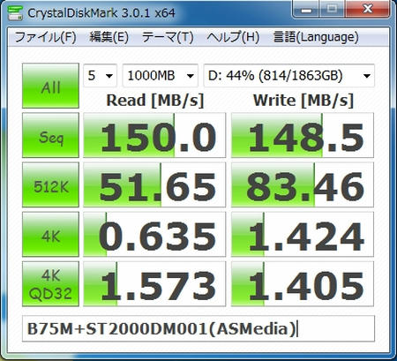This screenshot has width=397, height=361.
Task: Start the 512K benchmark test
Action: (x=50, y=184)
